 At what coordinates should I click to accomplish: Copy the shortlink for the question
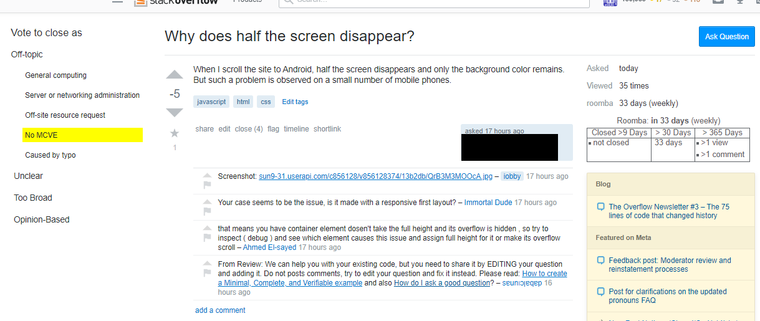(327, 129)
